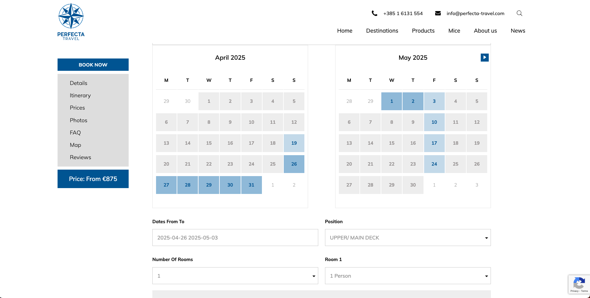This screenshot has width=590, height=298.
Task: Open the About us menu
Action: [x=485, y=31]
